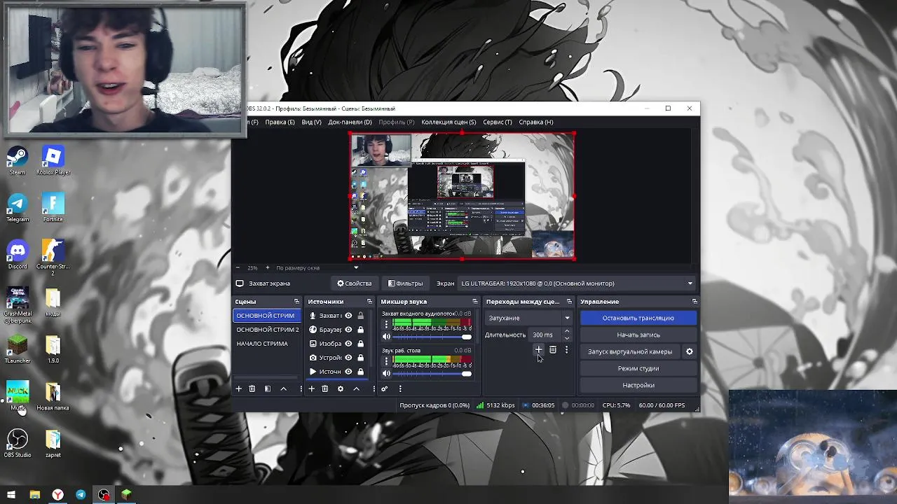The width and height of the screenshot is (897, 504).
Task: Open Затухание transition dropdown
Action: pyautogui.click(x=529, y=318)
